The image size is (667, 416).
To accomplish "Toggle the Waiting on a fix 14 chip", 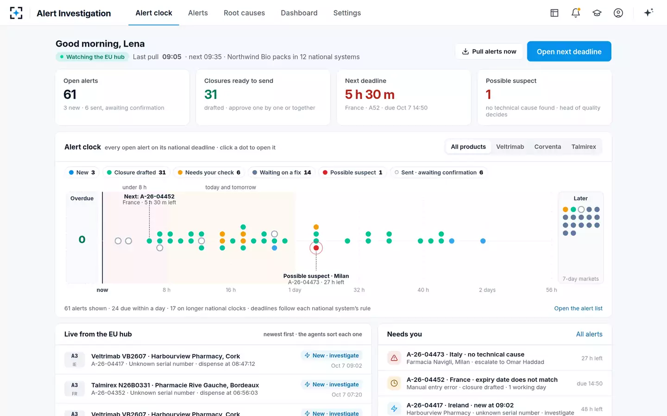I will coord(282,172).
